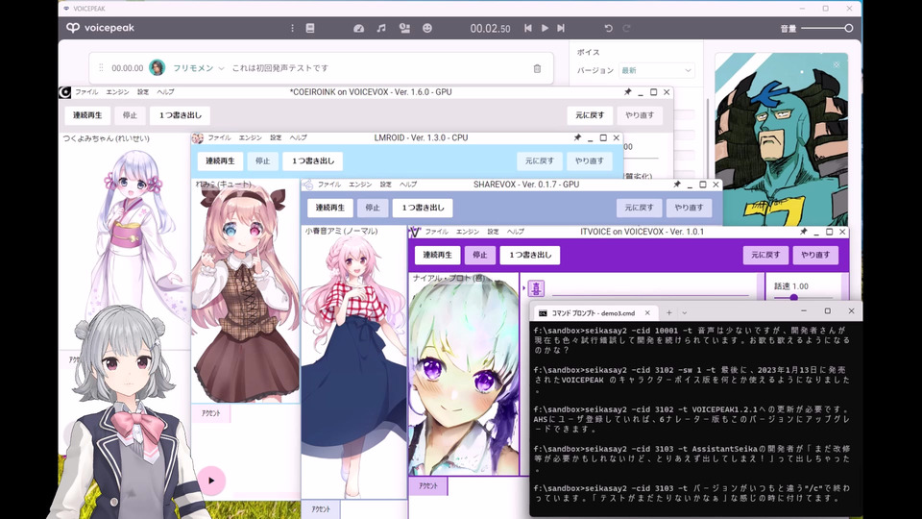Open 設定 menu in COEIROINK window

[143, 92]
